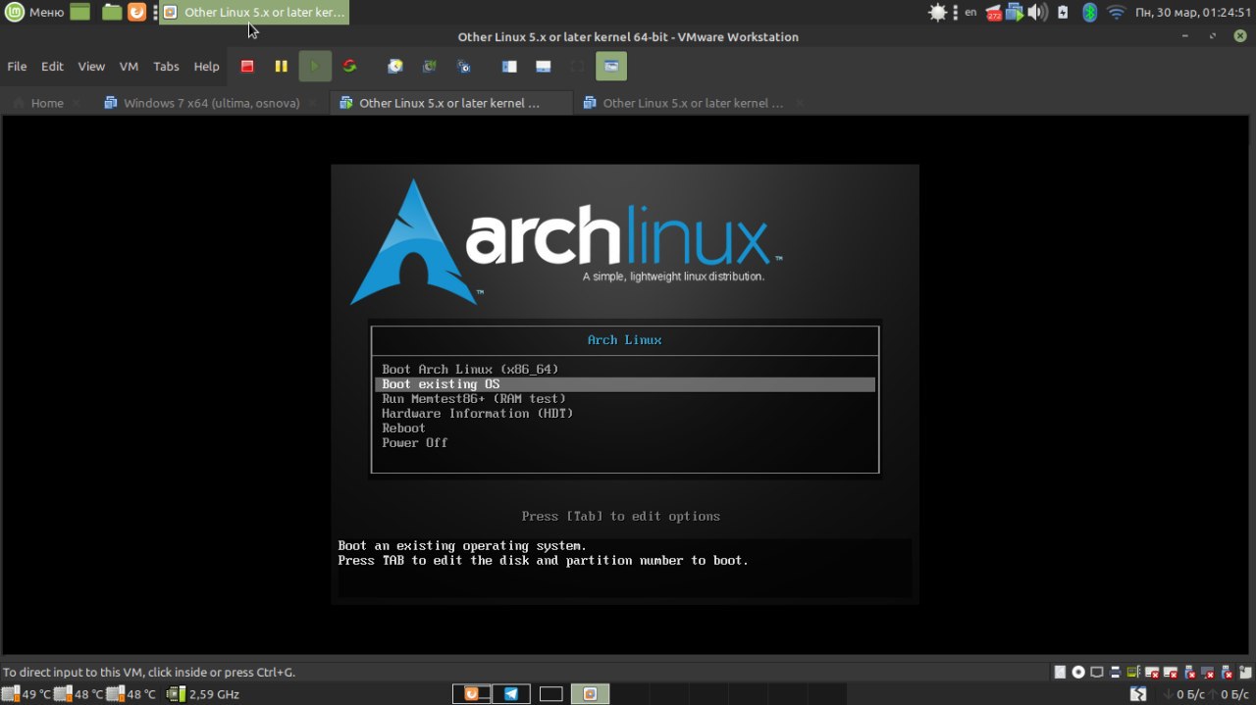This screenshot has height=705, width=1256.
Task: Click the highlighted console view toolbar icon
Action: click(611, 67)
